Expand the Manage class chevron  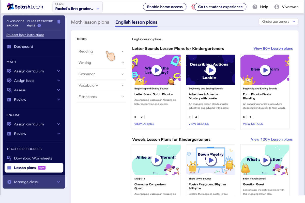coord(59,182)
